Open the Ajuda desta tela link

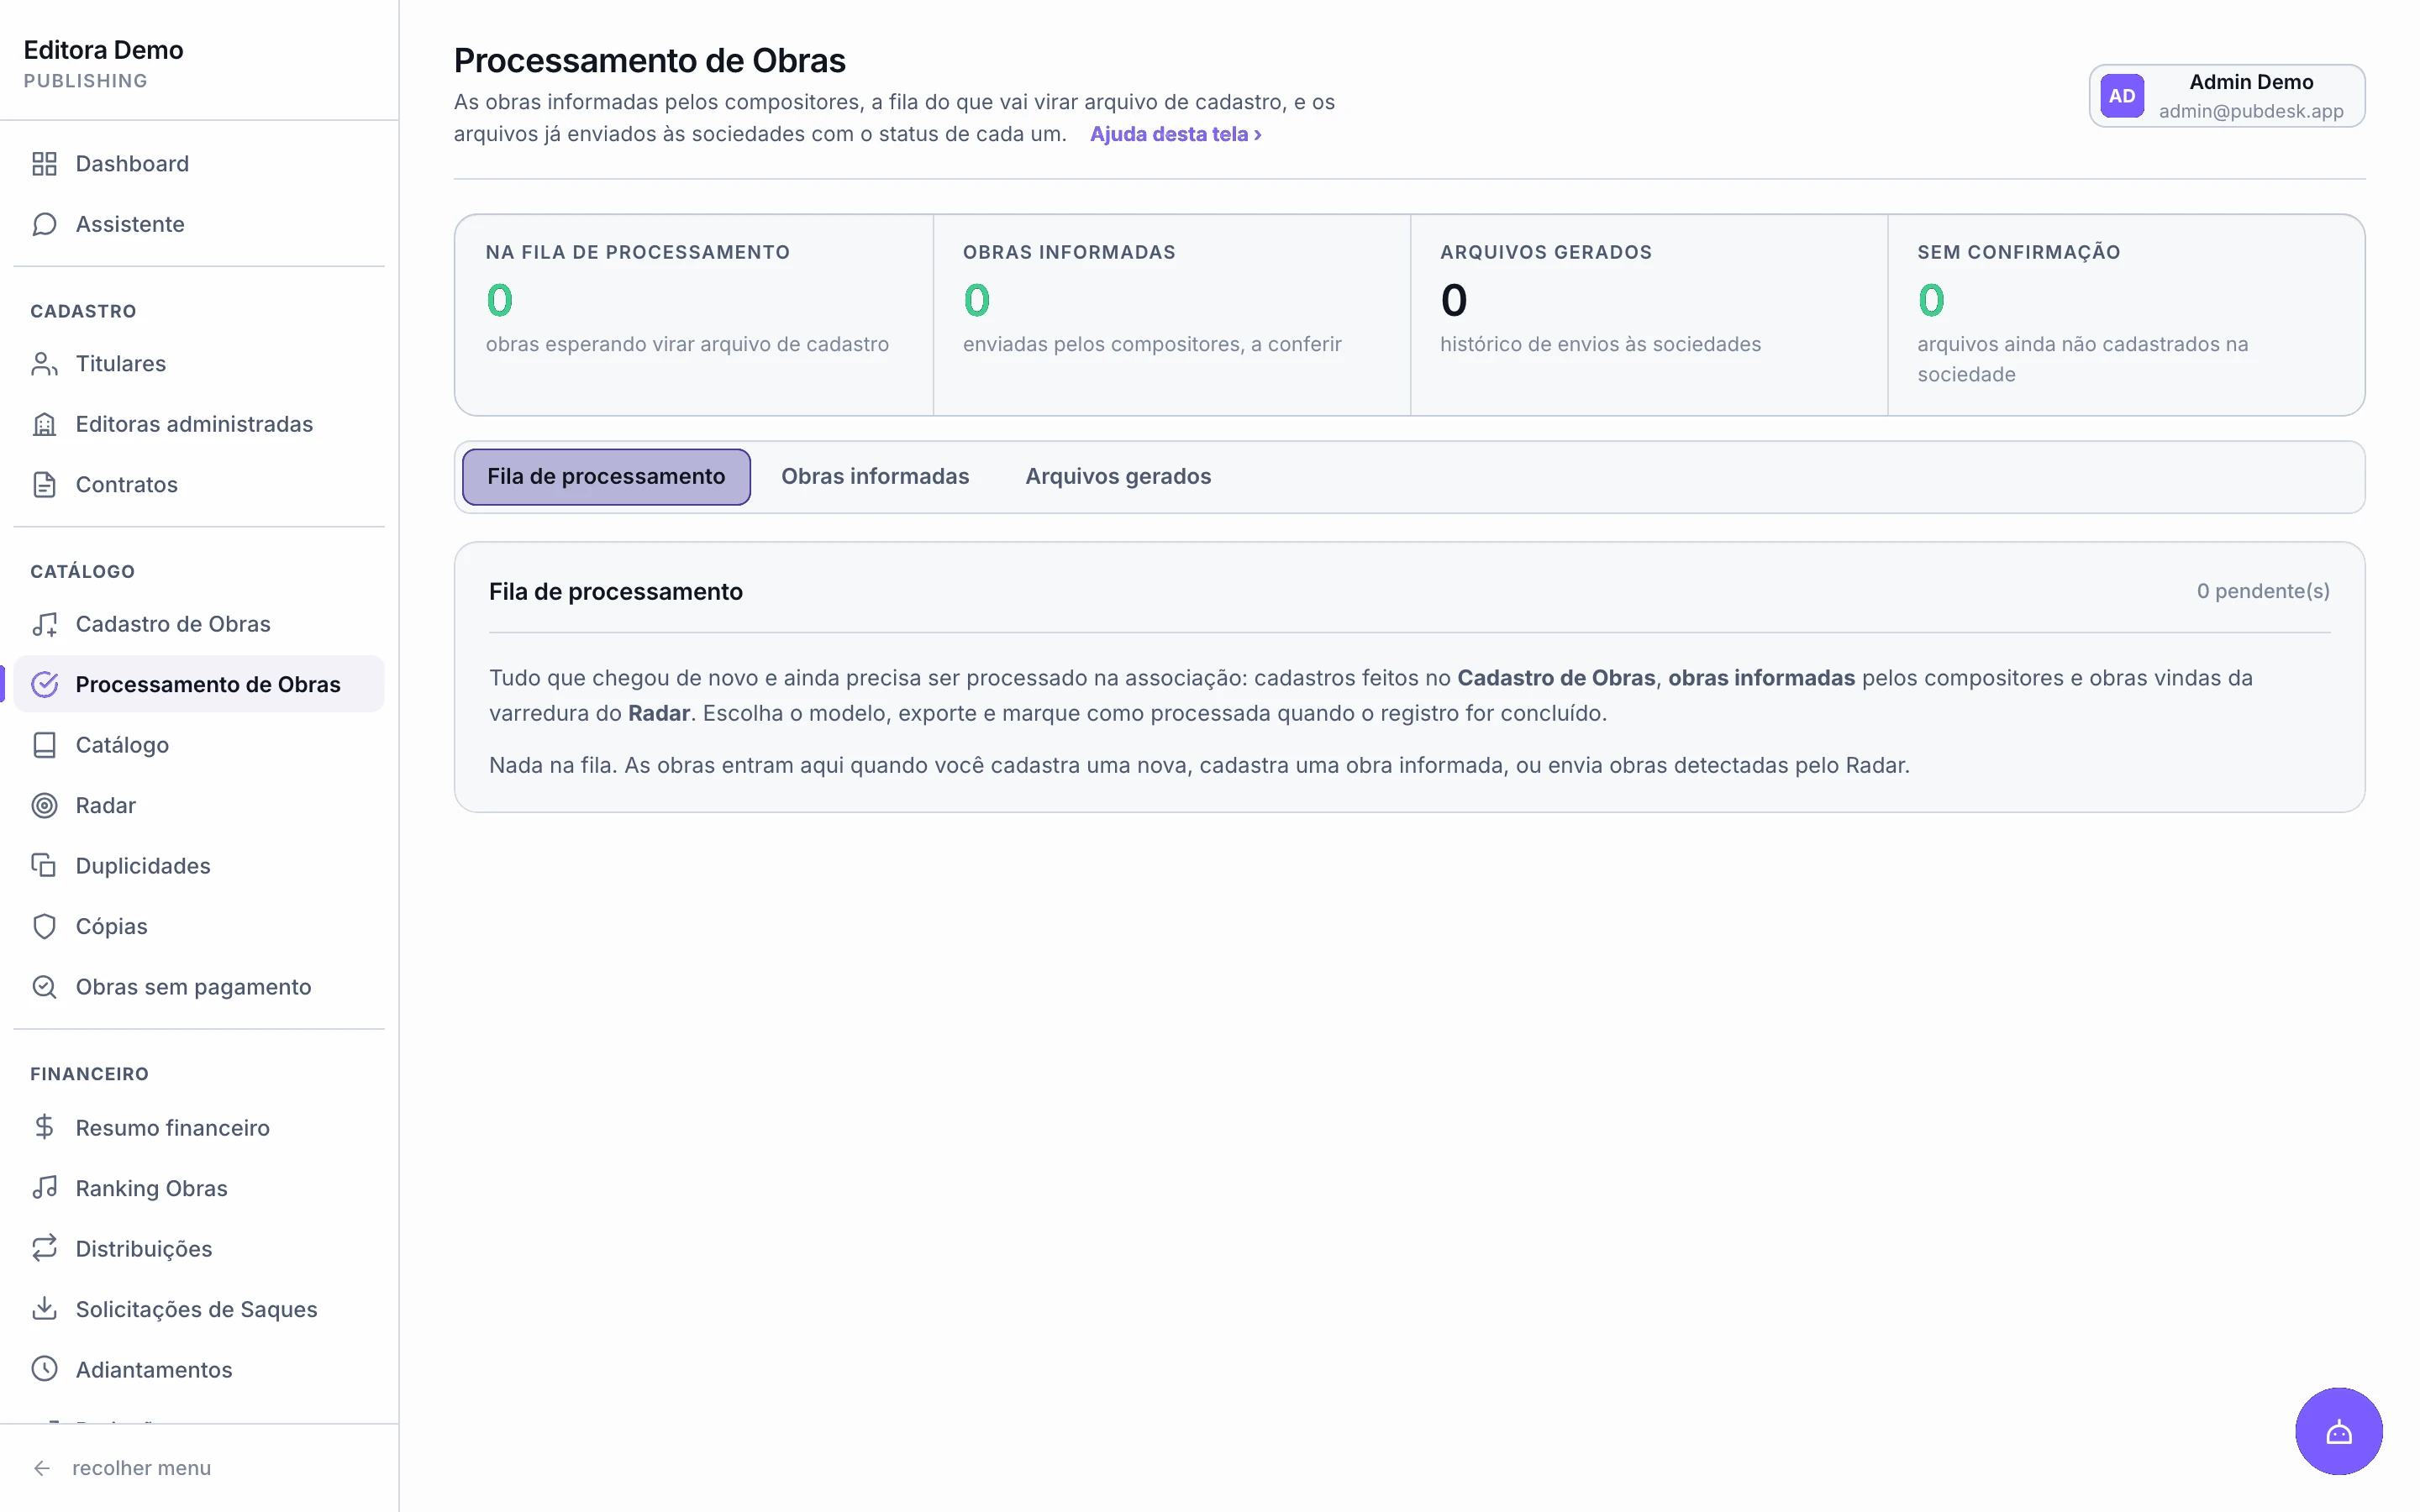point(1176,134)
